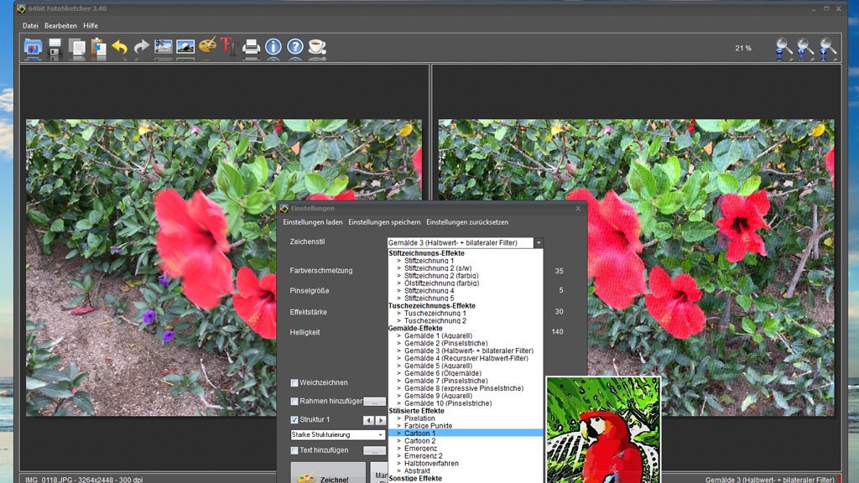
Task: Click the Einstellungen speichern button
Action: [384, 221]
